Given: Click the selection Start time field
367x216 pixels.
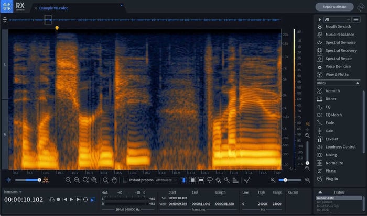Looking at the screenshot, I should click(x=178, y=198).
